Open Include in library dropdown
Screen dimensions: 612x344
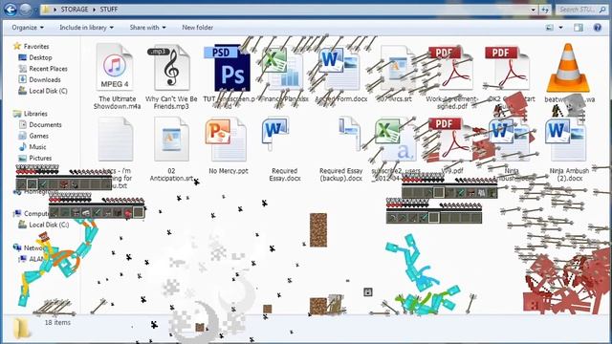click(x=86, y=28)
